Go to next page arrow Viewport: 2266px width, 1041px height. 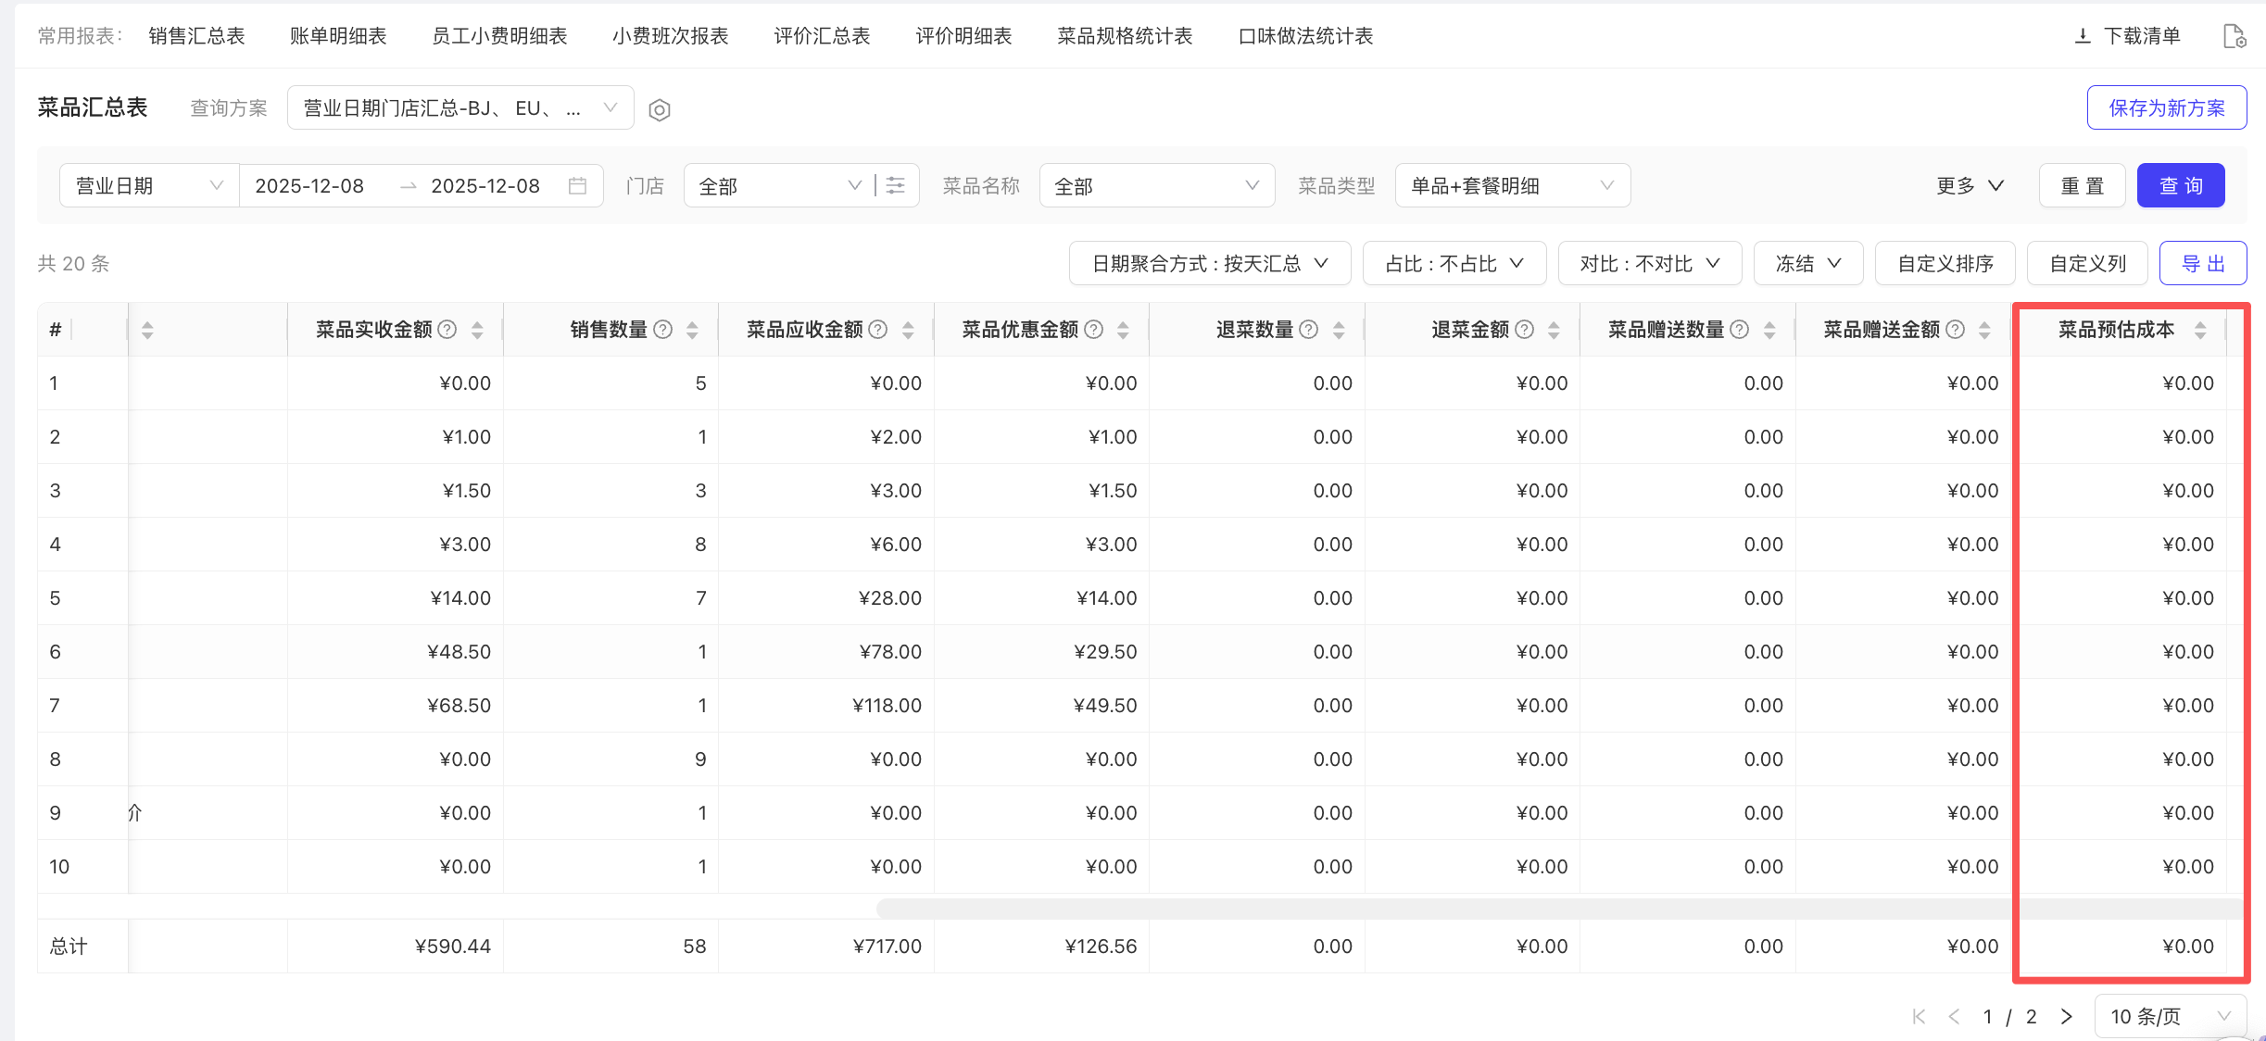click(x=2067, y=1017)
